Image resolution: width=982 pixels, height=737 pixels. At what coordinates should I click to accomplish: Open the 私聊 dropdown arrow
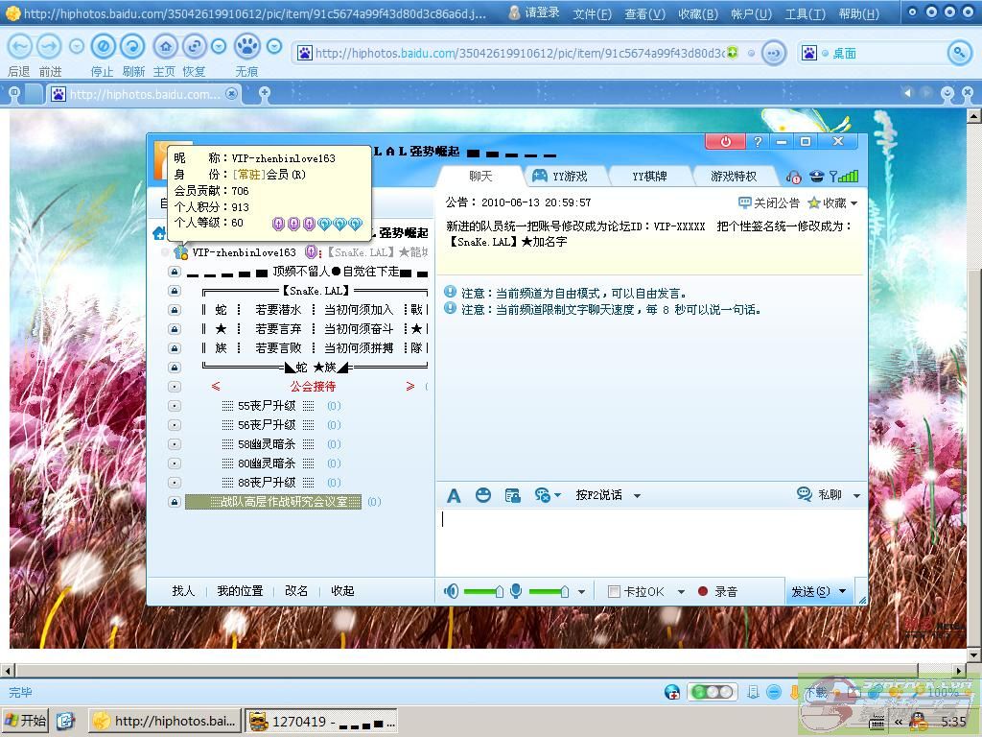pyautogui.click(x=856, y=496)
